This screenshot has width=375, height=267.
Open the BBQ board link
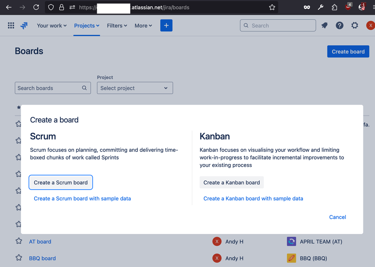tap(42, 258)
